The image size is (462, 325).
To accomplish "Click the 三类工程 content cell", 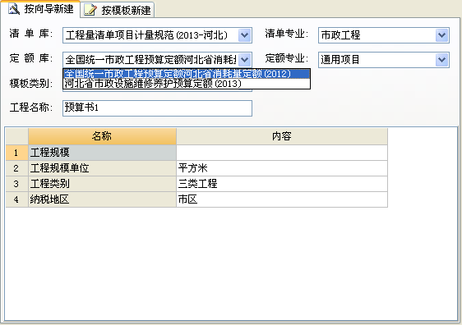I will click(x=282, y=184).
